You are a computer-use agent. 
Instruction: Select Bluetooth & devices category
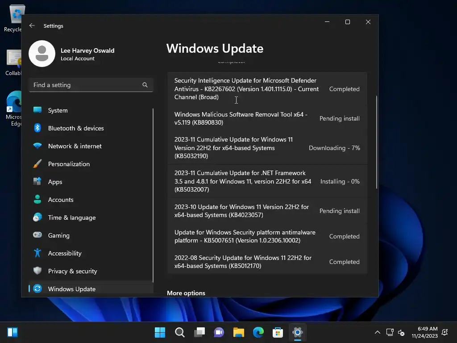[91, 128]
